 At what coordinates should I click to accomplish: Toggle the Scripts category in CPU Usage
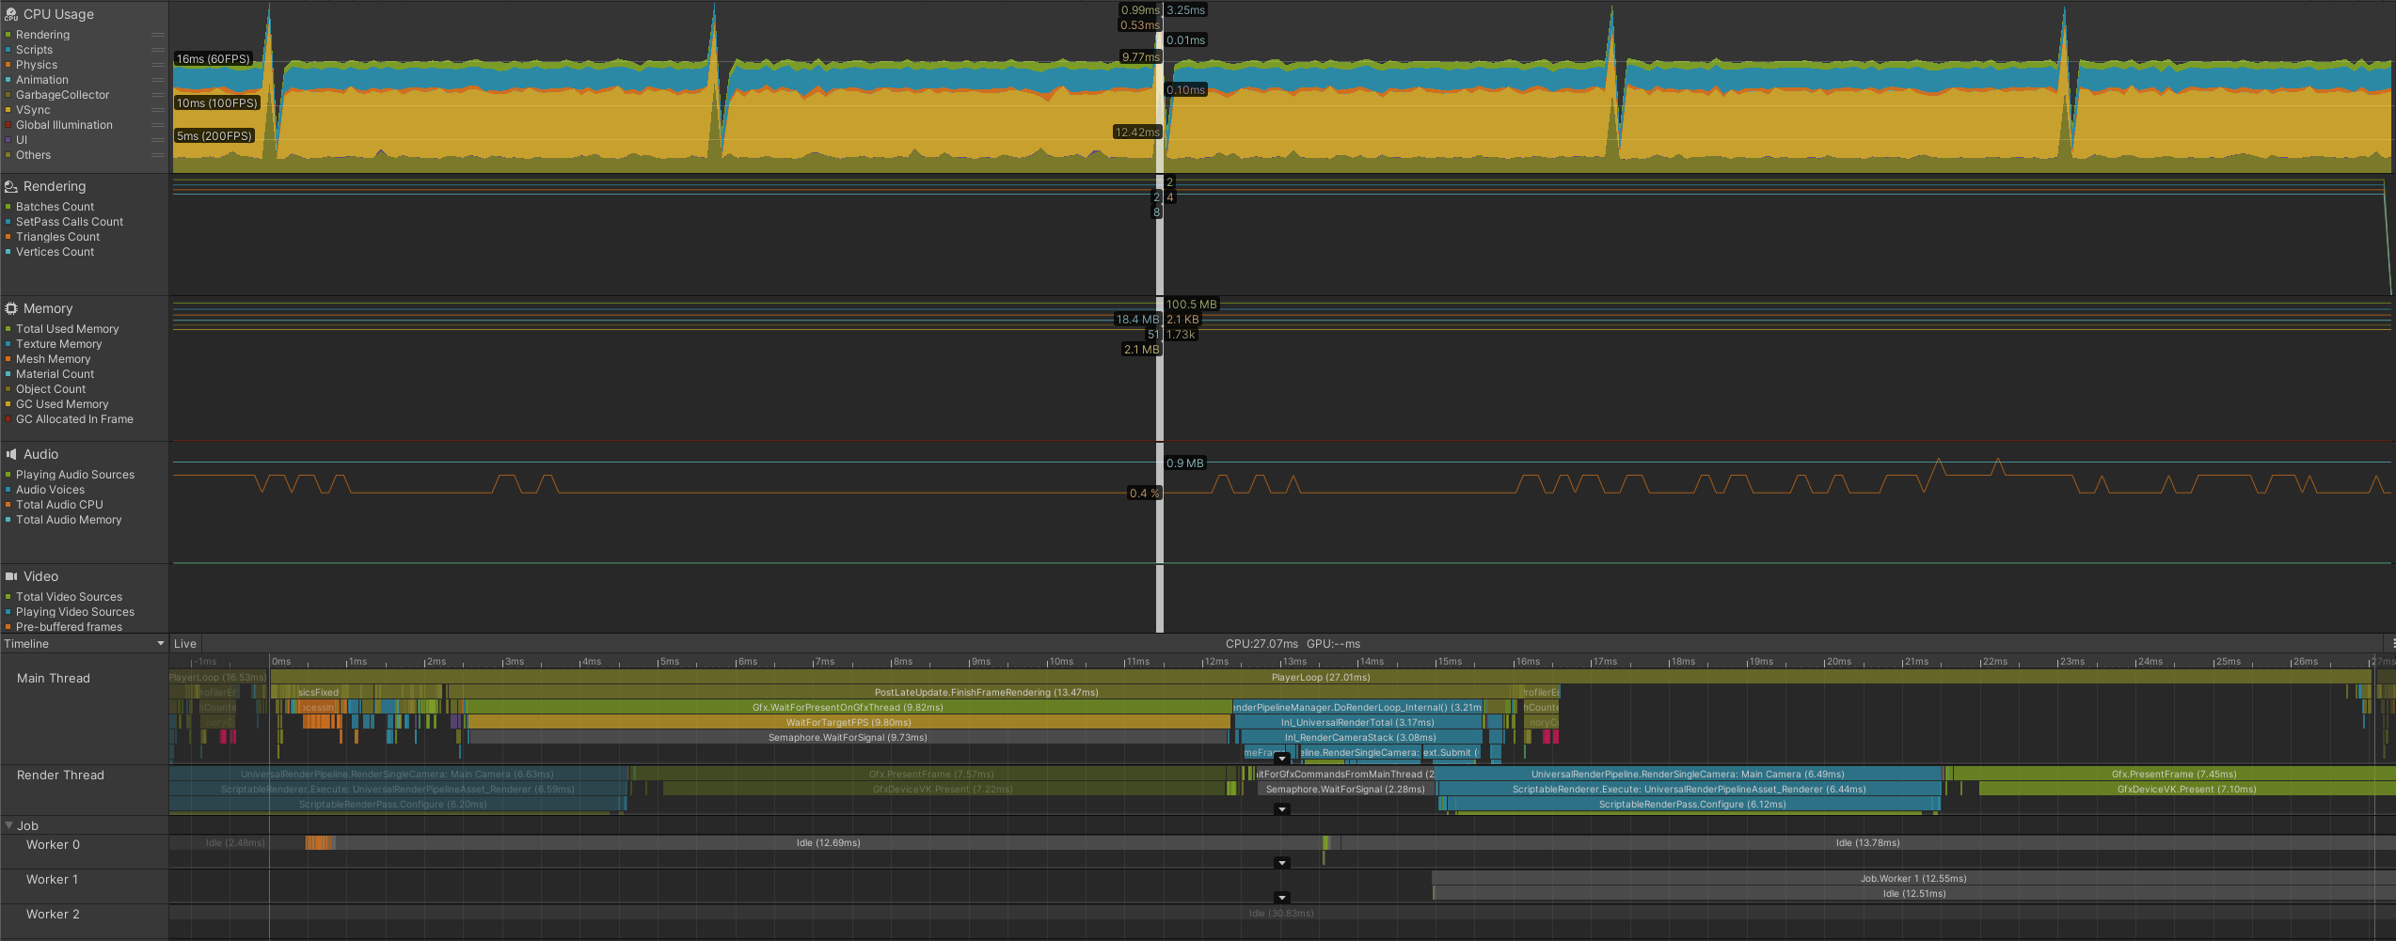[x=8, y=50]
